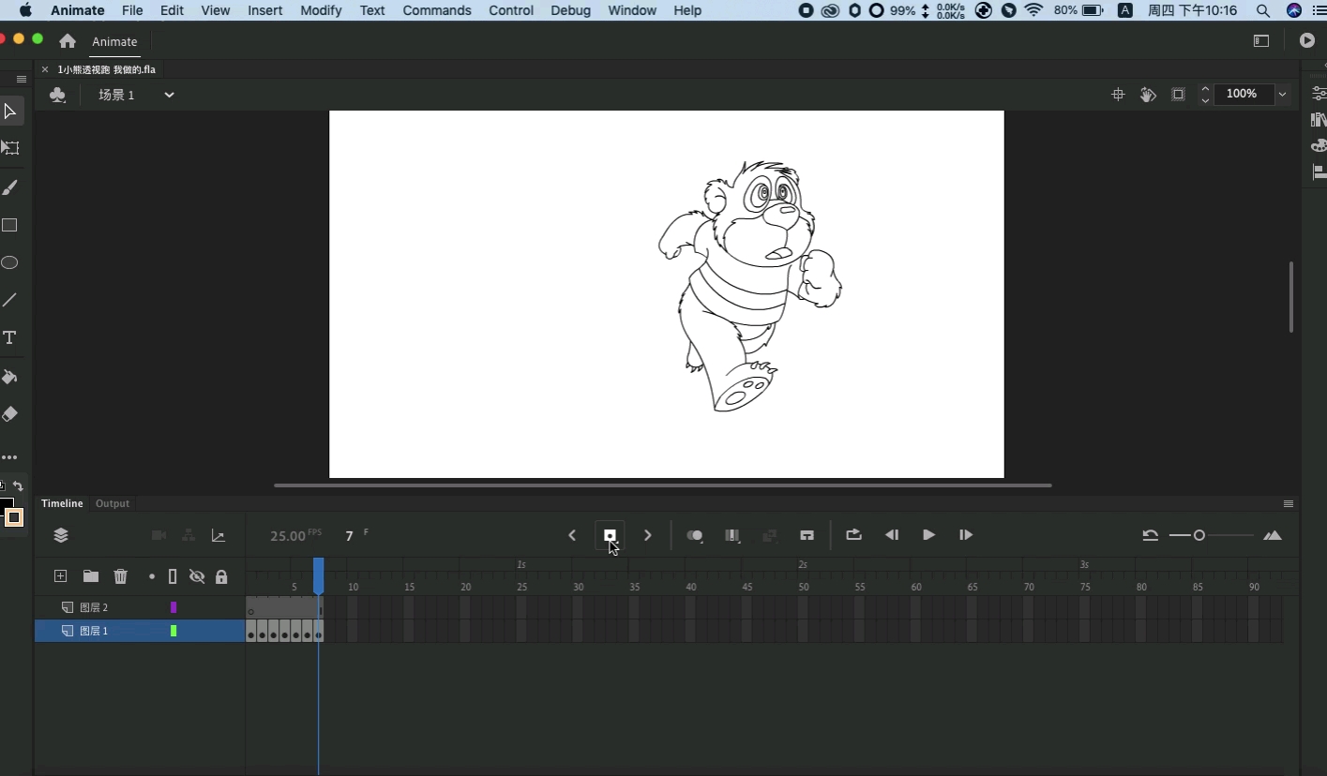This screenshot has height=776, width=1327.
Task: Switch to the Output tab
Action: [x=113, y=503]
